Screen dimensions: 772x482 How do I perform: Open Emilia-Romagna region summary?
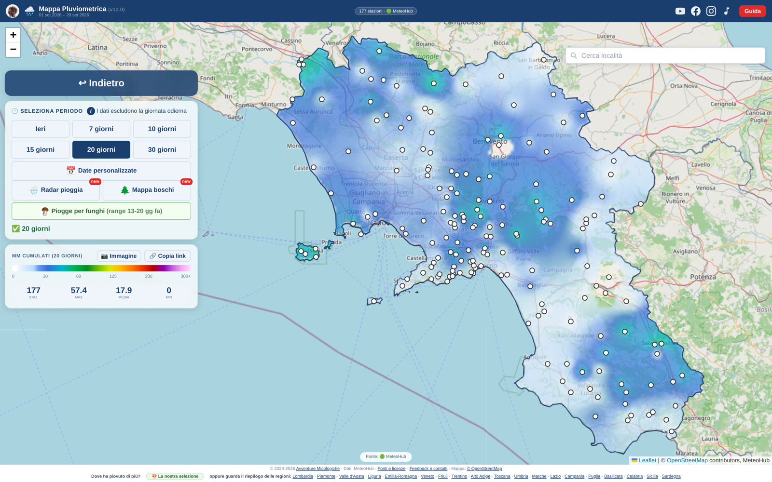point(400,476)
